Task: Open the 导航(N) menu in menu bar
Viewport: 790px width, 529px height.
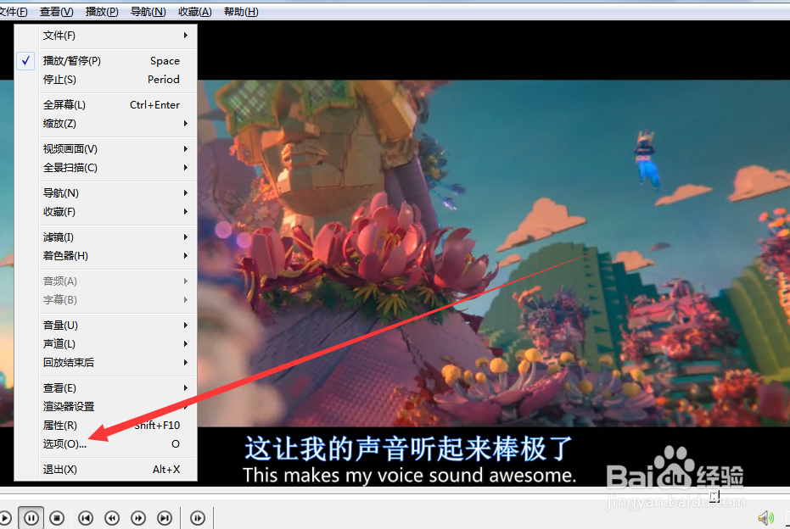Action: coord(148,12)
